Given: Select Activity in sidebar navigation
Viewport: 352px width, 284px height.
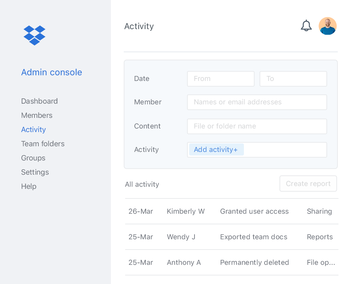Looking at the screenshot, I should coord(33,130).
